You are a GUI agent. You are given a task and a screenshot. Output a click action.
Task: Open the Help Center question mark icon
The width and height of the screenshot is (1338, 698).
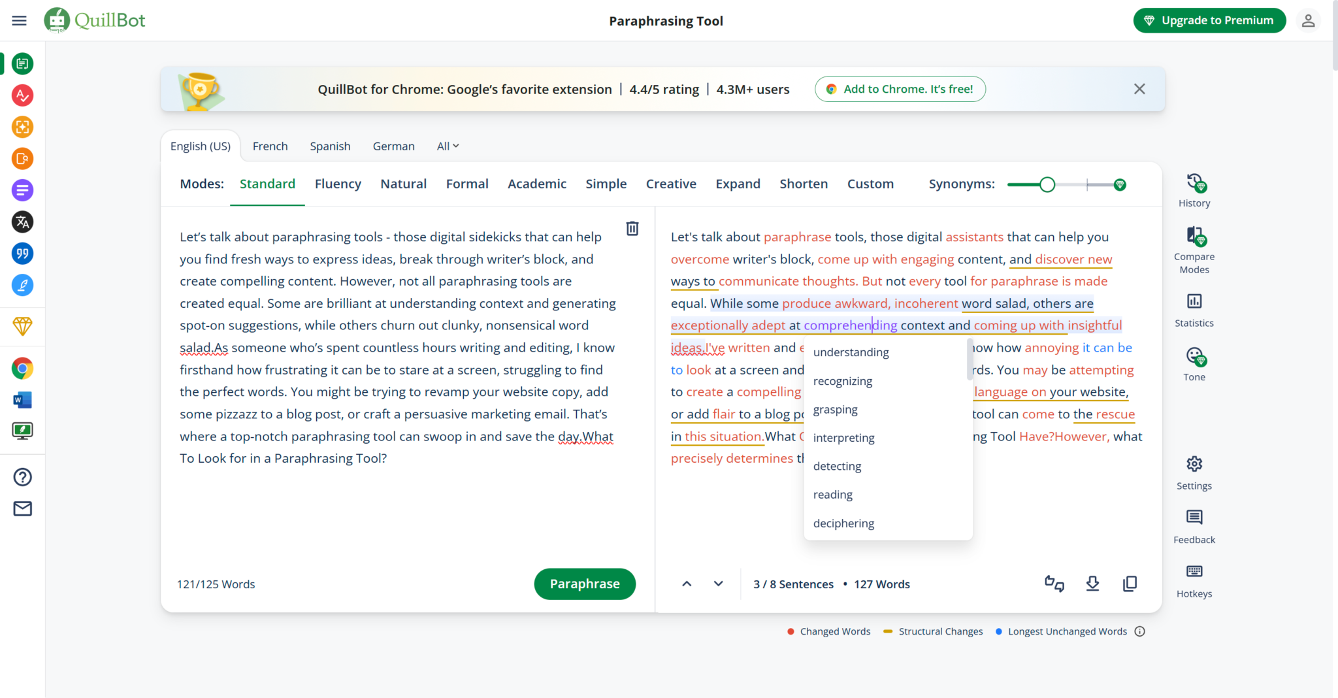pyautogui.click(x=23, y=477)
